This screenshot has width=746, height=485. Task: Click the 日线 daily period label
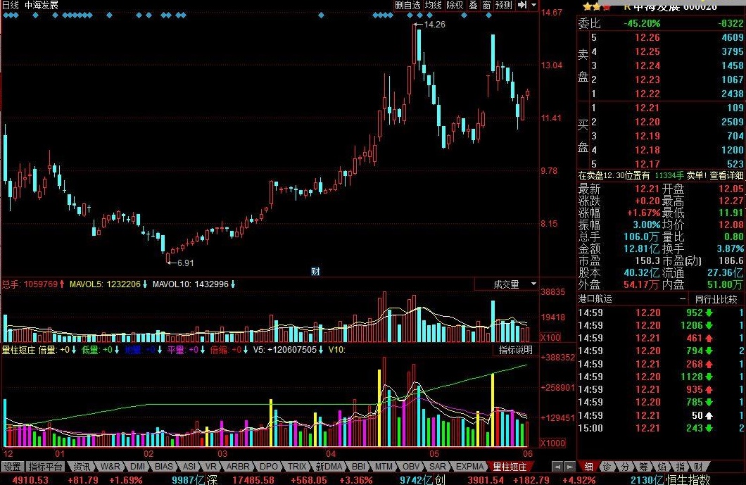coord(11,5)
